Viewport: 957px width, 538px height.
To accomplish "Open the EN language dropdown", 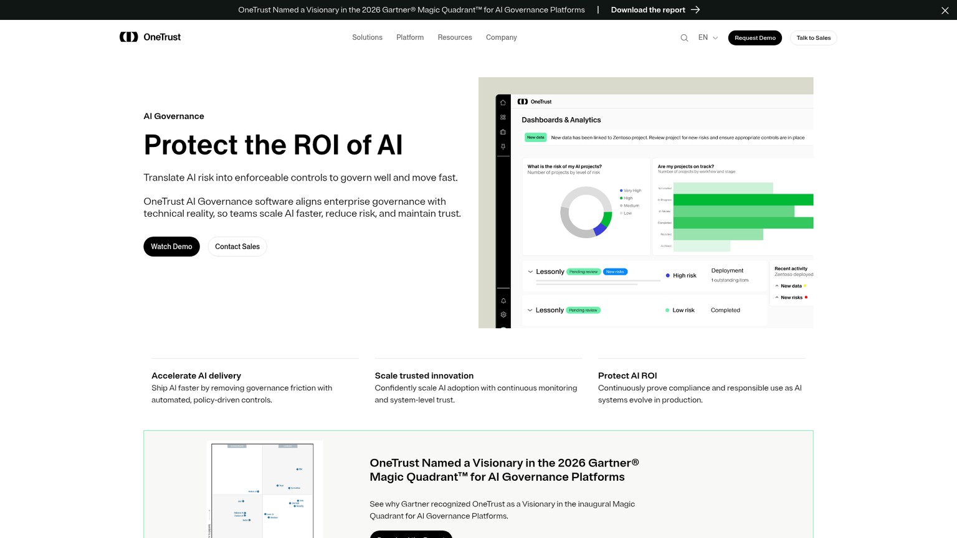I will tap(708, 37).
